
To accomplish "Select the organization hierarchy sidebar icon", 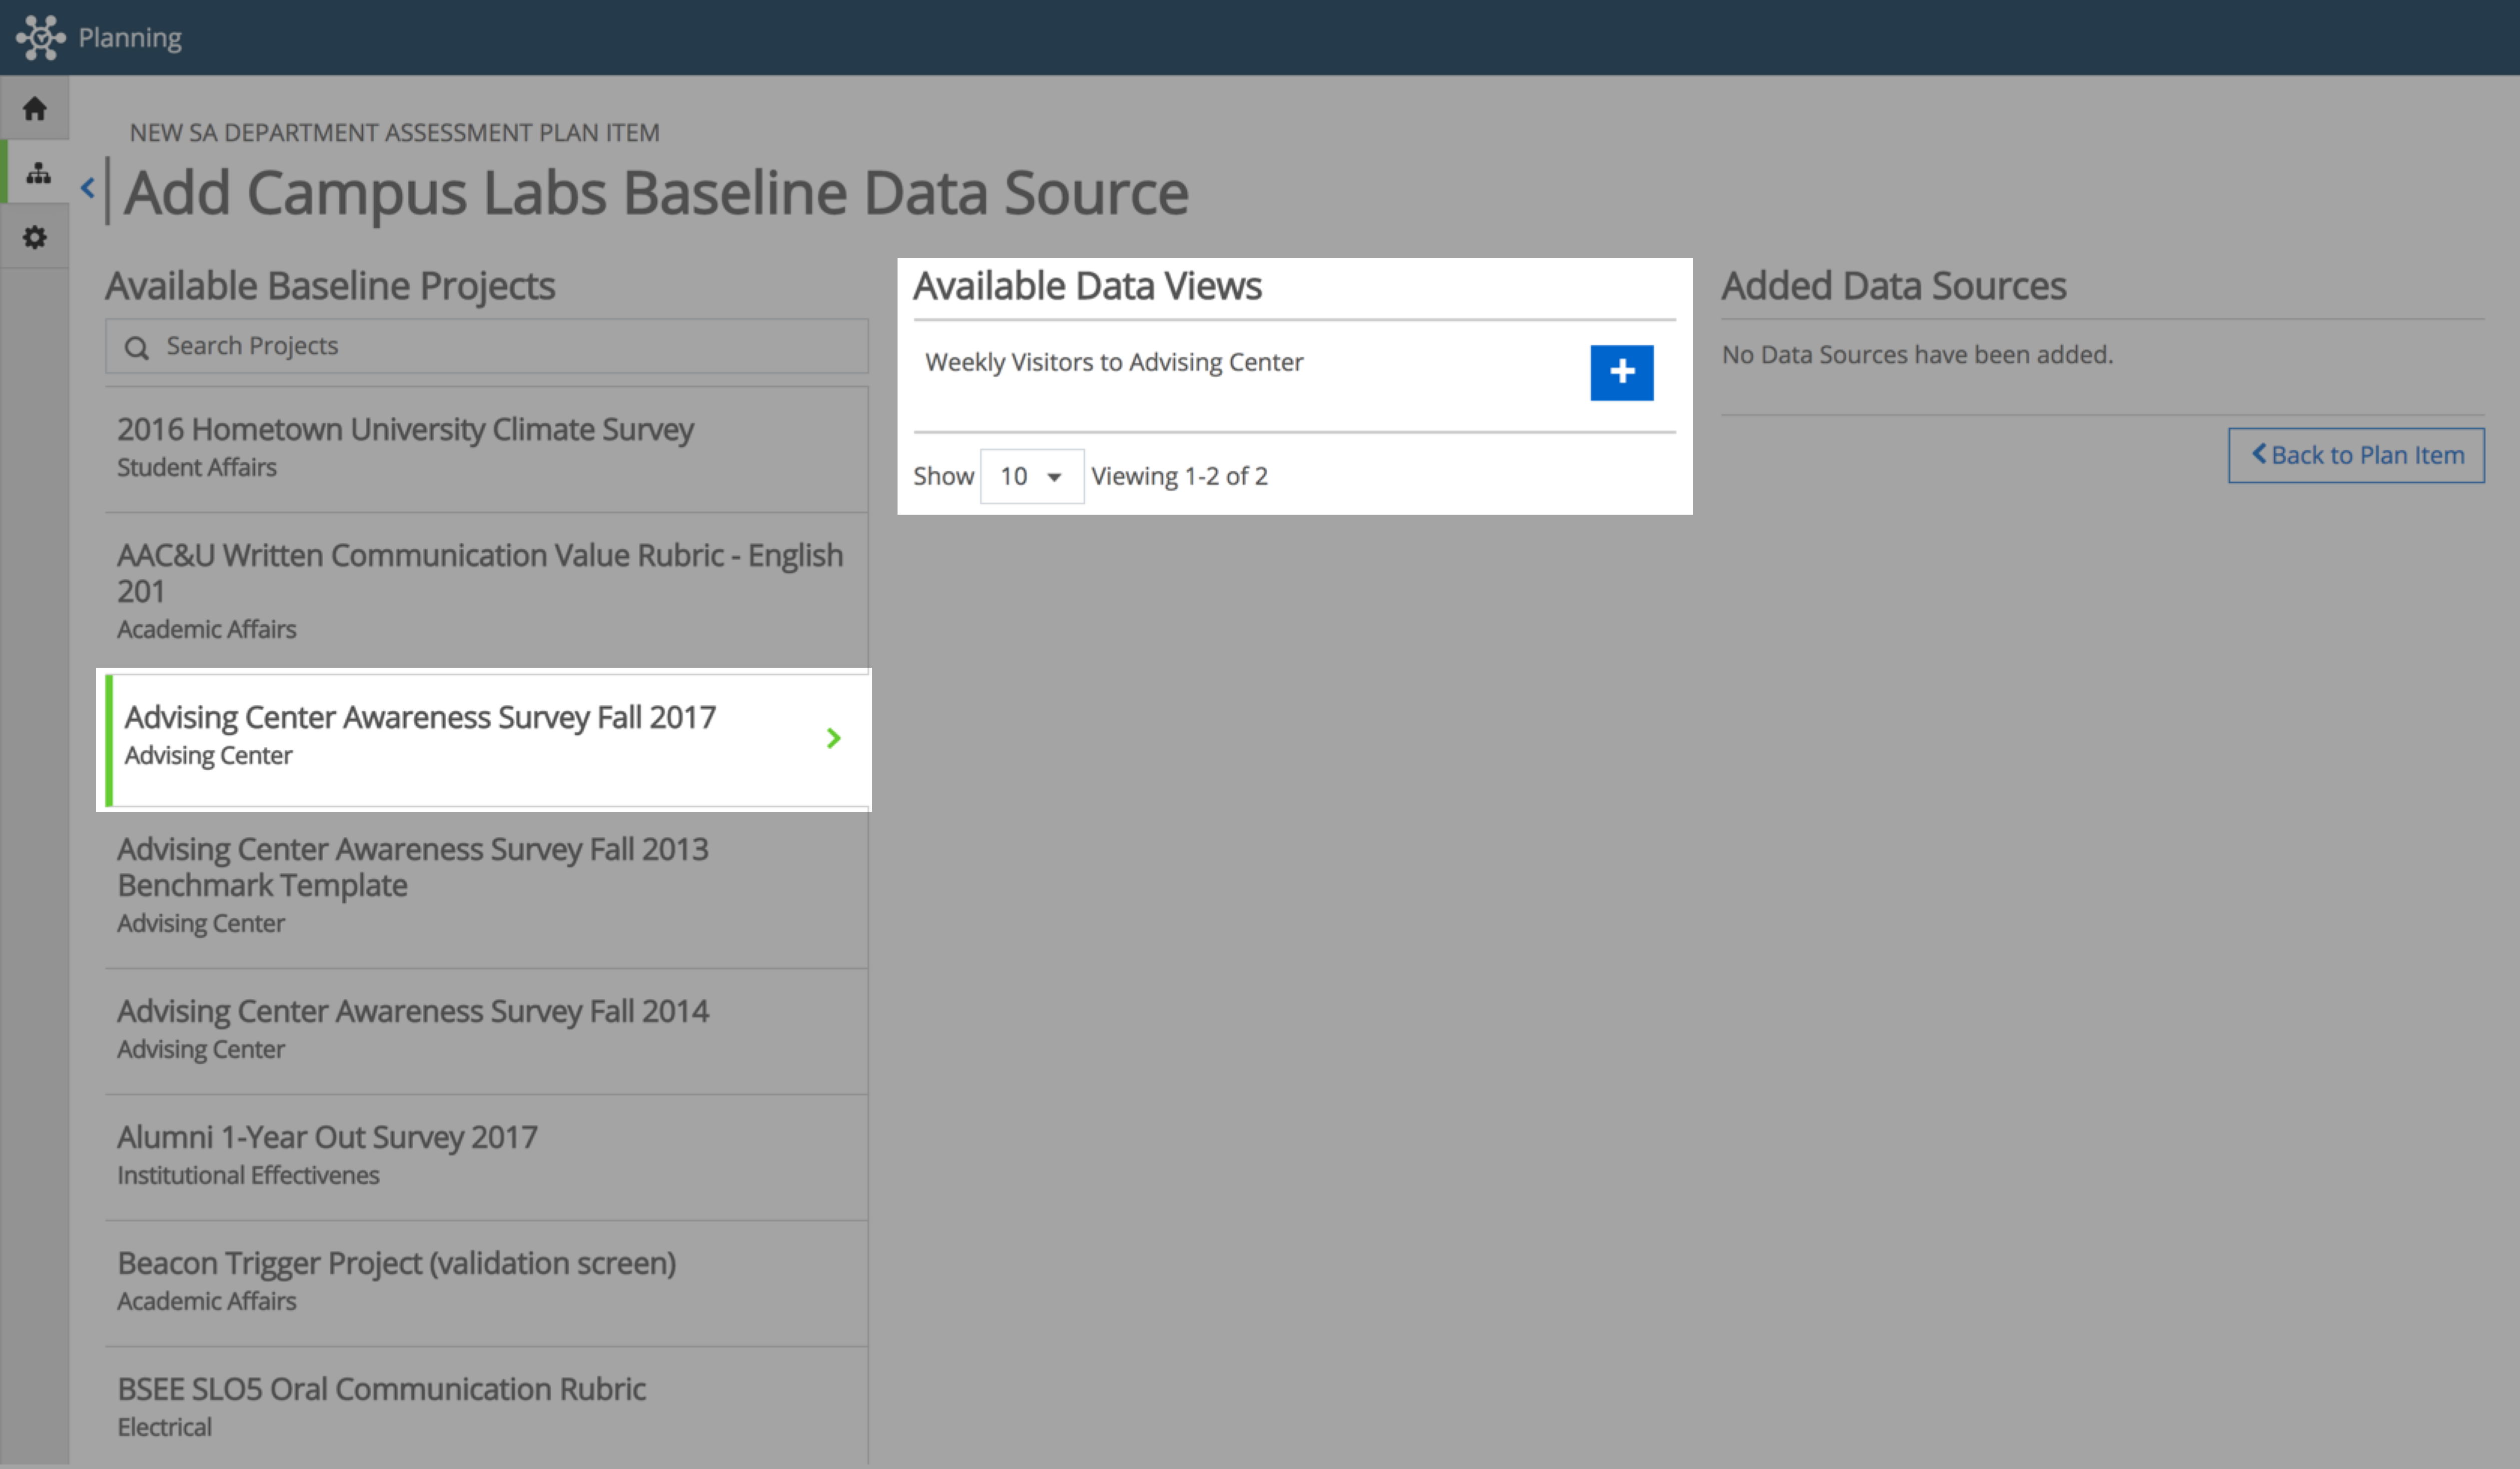I will pyautogui.click(x=38, y=173).
